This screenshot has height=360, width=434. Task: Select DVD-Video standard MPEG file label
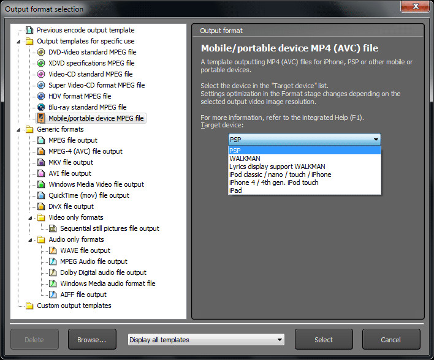[x=93, y=52]
